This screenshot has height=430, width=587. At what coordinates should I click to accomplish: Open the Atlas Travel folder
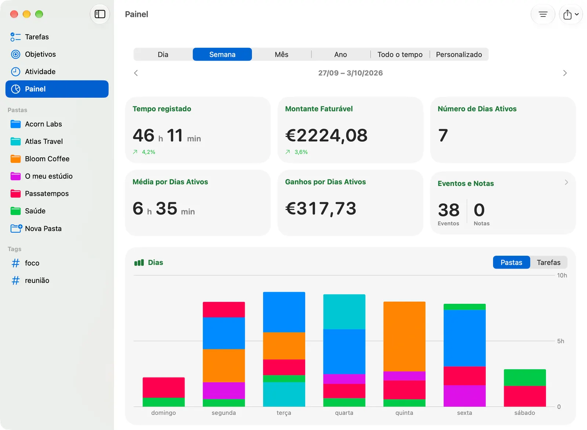[x=57, y=141]
